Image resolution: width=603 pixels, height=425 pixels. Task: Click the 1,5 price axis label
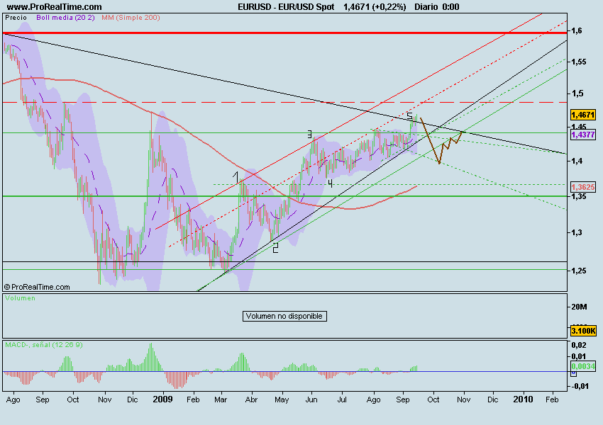[x=577, y=93]
